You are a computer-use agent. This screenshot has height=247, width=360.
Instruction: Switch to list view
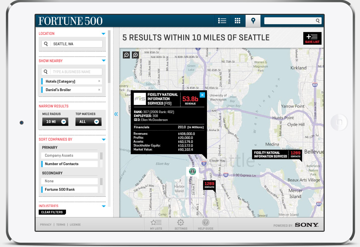pos(222,20)
